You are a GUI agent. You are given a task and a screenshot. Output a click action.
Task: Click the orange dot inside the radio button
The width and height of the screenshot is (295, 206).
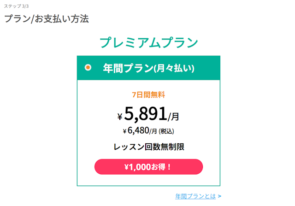pyautogui.click(x=88, y=67)
